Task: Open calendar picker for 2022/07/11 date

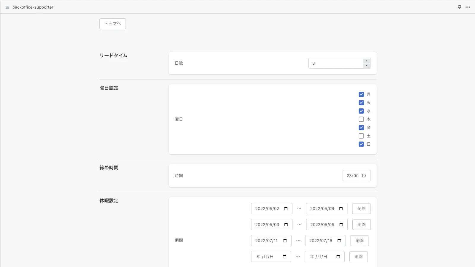Action: click(x=285, y=241)
